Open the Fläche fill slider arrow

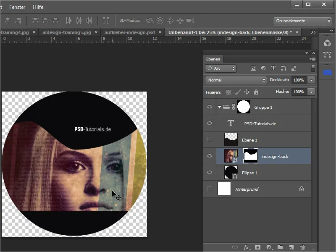(311, 92)
